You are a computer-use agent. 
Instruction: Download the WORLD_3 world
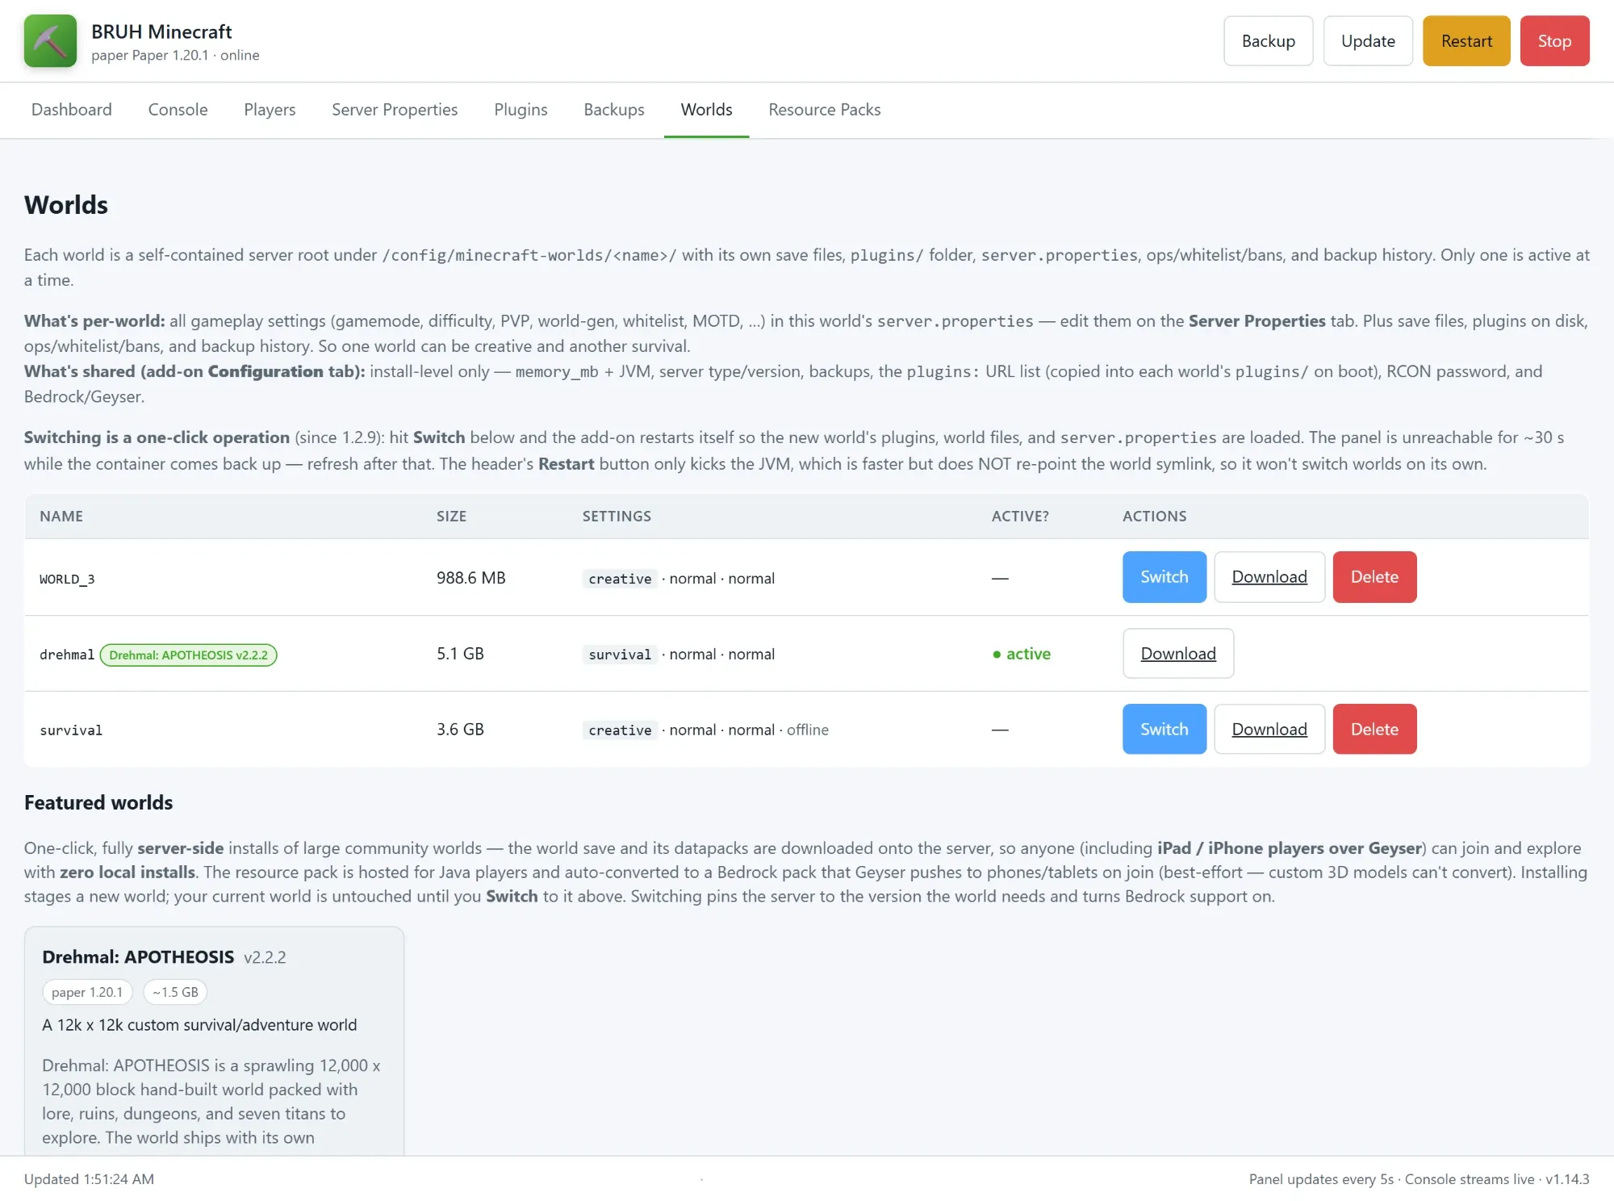[1269, 577]
